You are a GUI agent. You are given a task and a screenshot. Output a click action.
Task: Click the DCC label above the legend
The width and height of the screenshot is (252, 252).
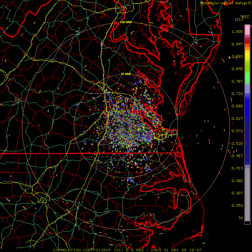coord(246,17)
